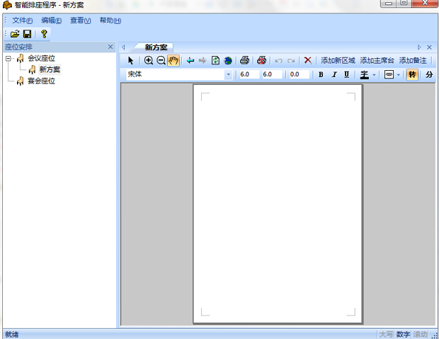Click 数字 status bar indicator
Image resolution: width=439 pixels, height=339 pixels.
click(403, 335)
